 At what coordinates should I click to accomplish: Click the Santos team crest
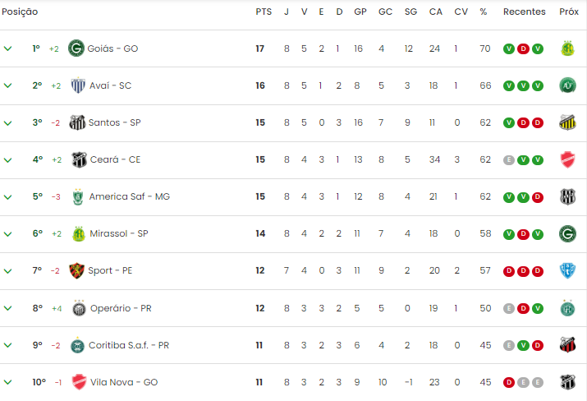point(77,122)
